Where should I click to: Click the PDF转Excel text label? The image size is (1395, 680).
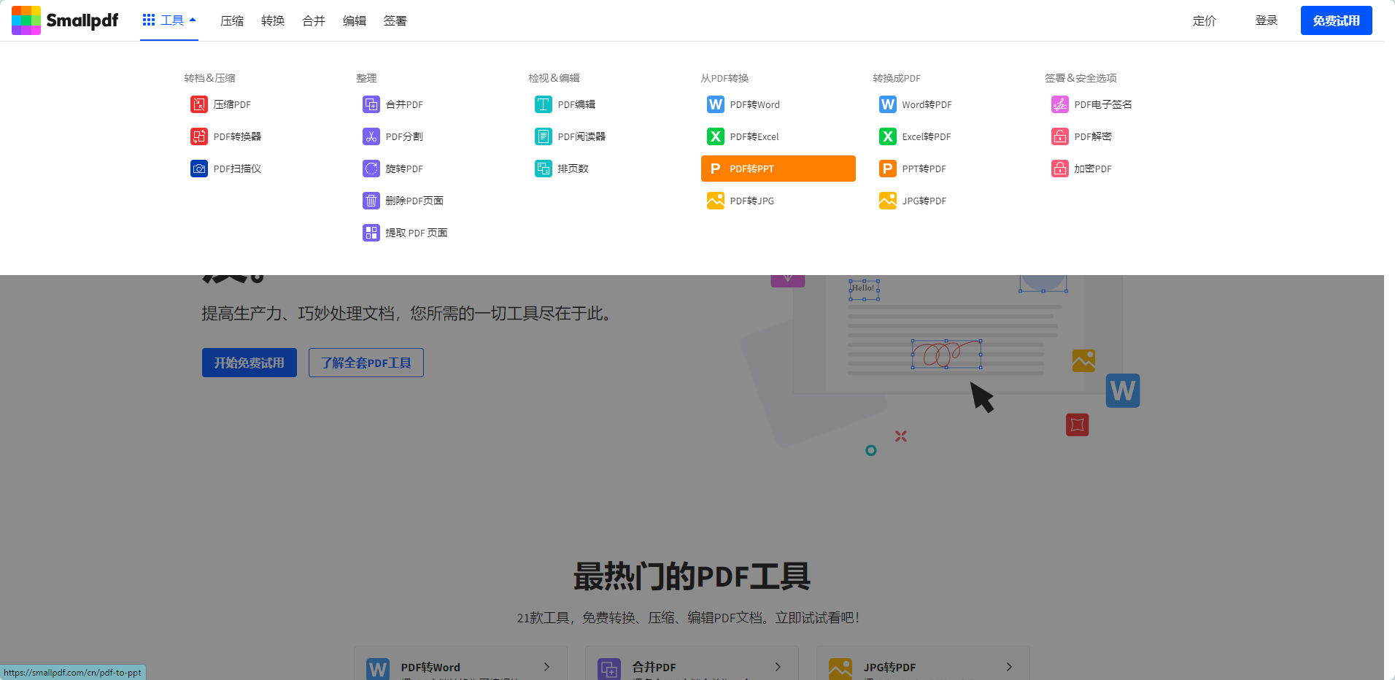pyautogui.click(x=754, y=136)
